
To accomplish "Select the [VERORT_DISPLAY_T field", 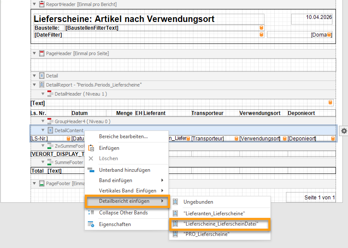I will [x=58, y=154].
